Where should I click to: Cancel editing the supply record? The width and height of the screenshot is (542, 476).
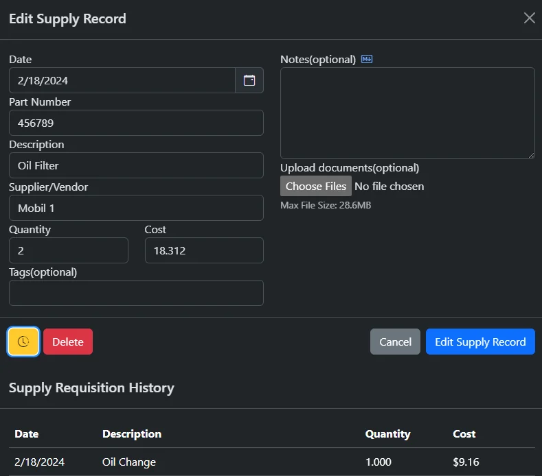[395, 342]
